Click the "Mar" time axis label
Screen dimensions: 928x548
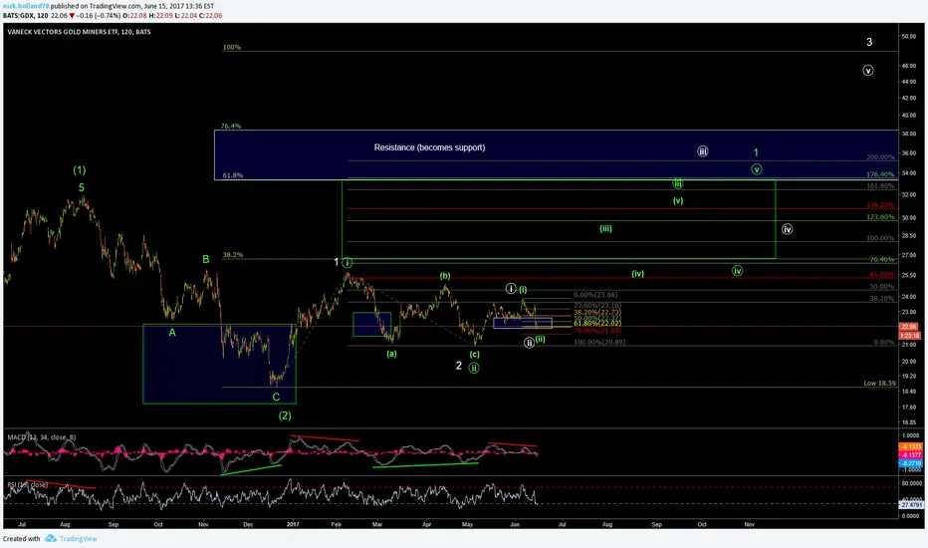[377, 524]
